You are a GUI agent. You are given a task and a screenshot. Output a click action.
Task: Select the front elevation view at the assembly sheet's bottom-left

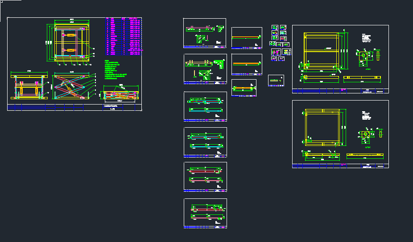click(29, 87)
